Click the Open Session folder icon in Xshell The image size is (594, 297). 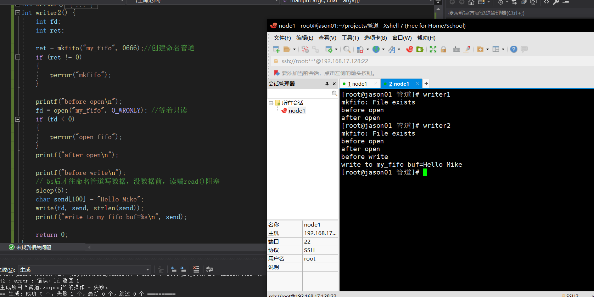click(287, 49)
